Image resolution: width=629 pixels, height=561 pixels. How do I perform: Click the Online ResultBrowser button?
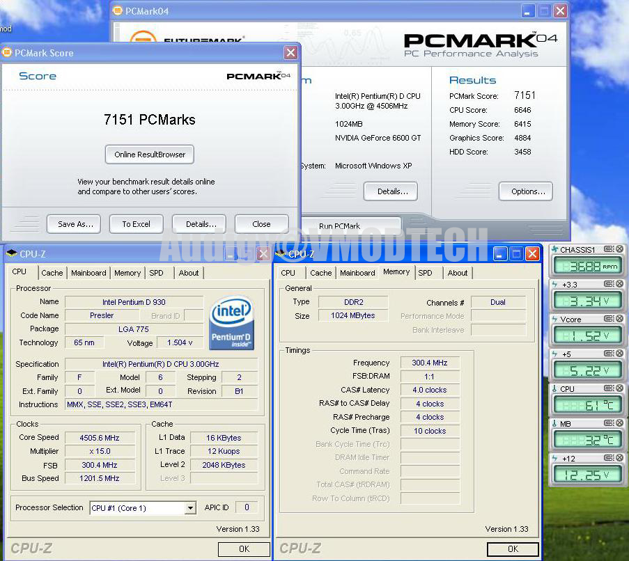pos(150,155)
